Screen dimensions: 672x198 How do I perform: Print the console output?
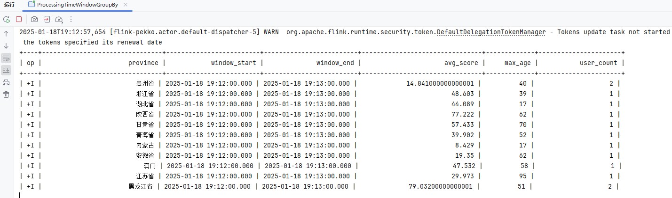click(6, 82)
